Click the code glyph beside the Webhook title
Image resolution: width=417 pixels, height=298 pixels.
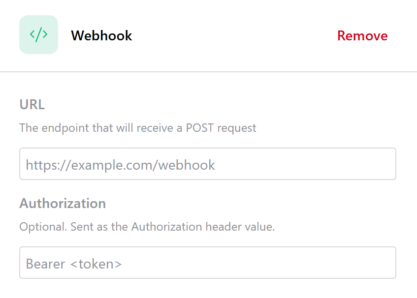coord(38,35)
